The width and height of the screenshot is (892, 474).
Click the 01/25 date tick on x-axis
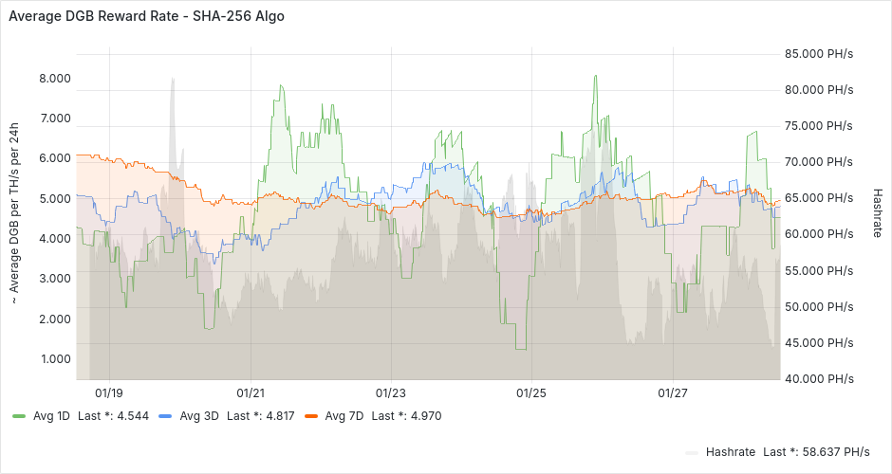[x=531, y=392]
